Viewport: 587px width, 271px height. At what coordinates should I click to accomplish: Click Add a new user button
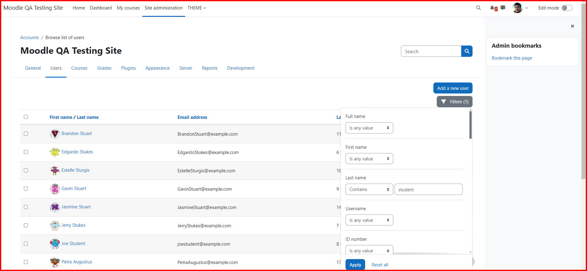tap(453, 88)
